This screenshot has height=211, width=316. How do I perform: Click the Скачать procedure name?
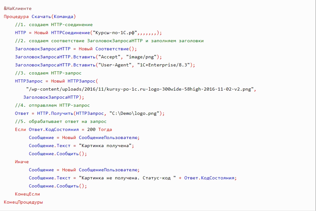[41, 16]
